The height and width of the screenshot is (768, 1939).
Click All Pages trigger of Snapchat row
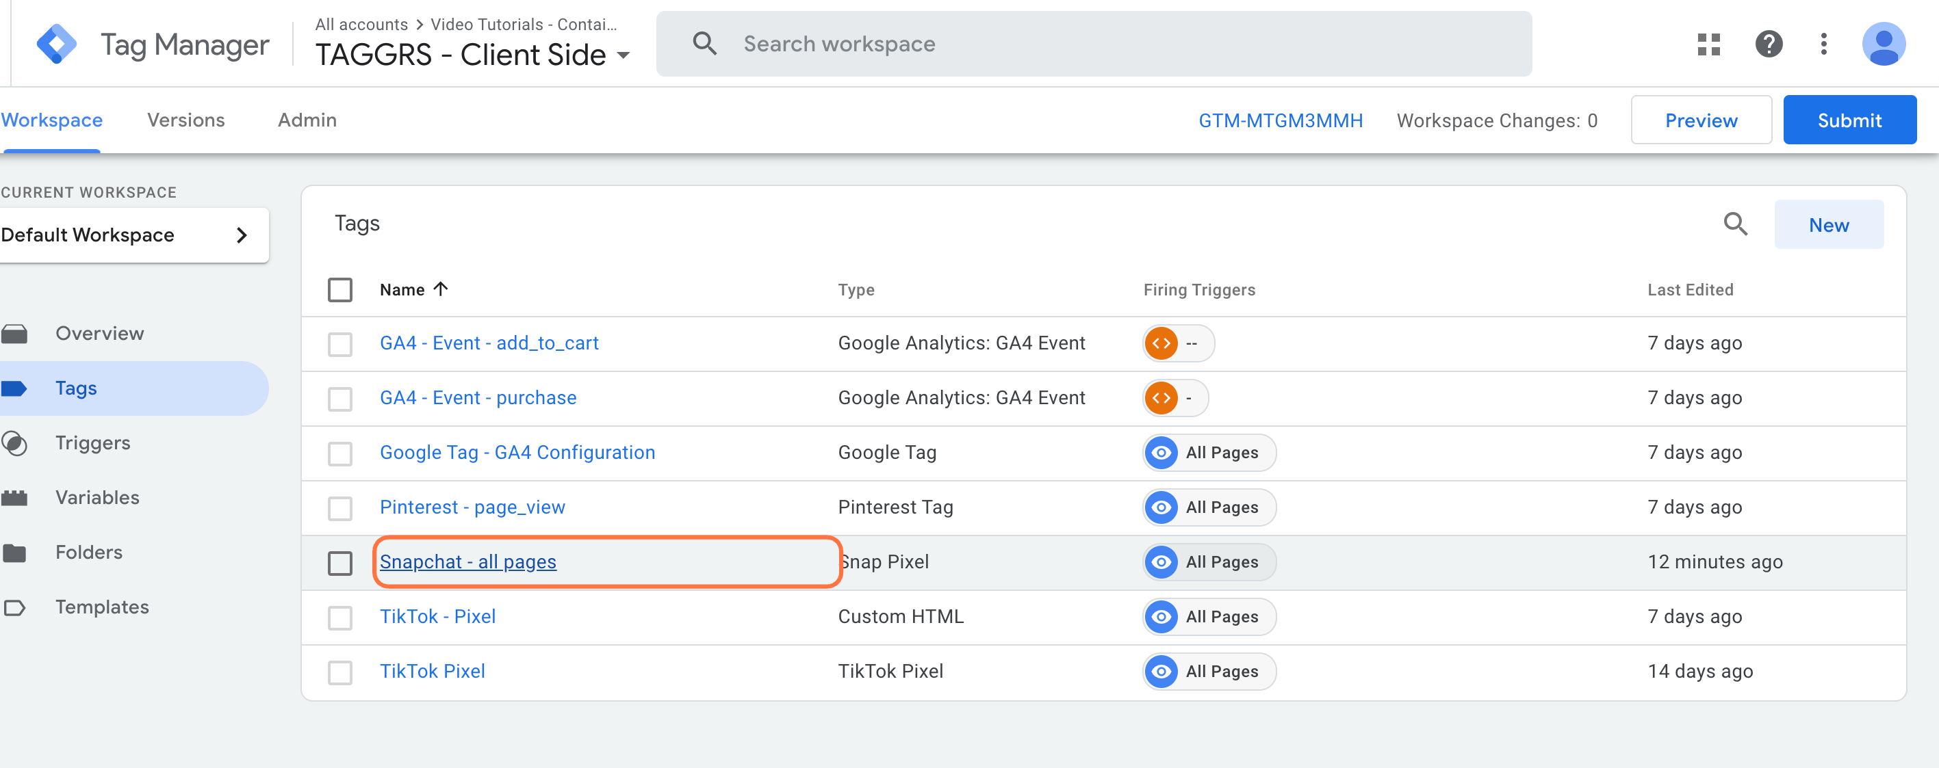(x=1209, y=562)
